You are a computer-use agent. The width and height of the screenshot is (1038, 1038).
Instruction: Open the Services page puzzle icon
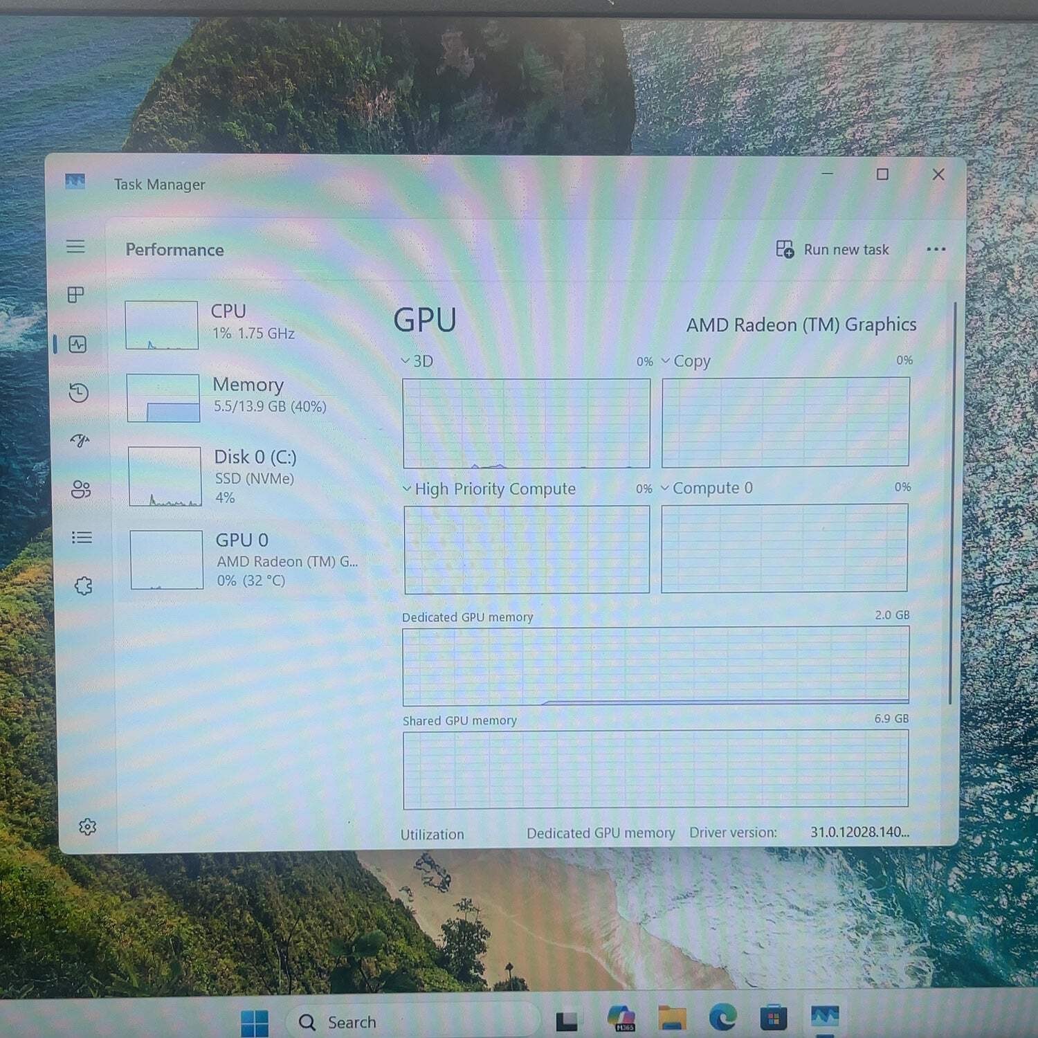[83, 586]
